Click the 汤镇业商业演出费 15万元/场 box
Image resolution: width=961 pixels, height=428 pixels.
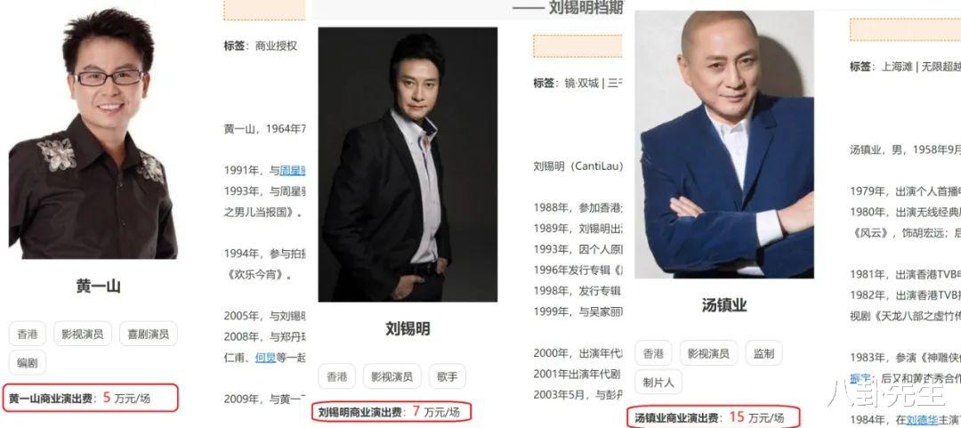pyautogui.click(x=714, y=418)
